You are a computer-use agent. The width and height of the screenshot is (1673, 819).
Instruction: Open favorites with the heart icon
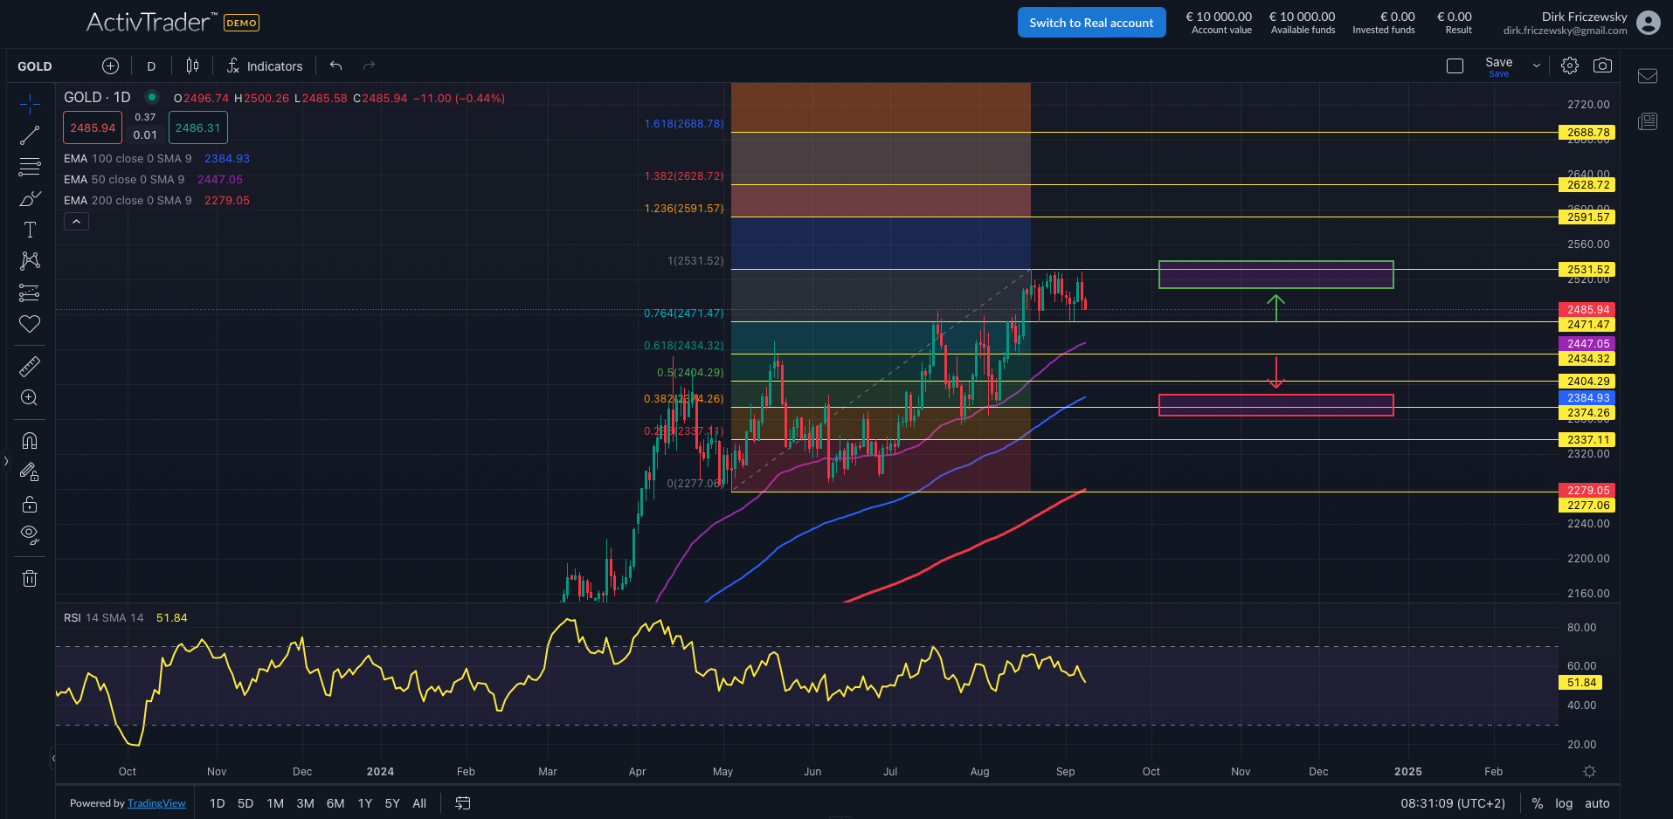point(30,324)
